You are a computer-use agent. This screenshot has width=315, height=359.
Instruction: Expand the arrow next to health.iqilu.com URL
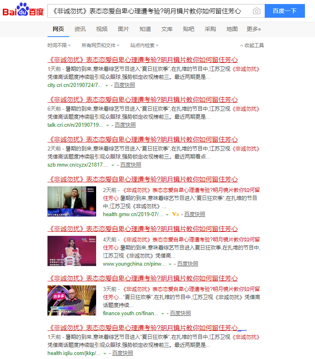(105, 353)
